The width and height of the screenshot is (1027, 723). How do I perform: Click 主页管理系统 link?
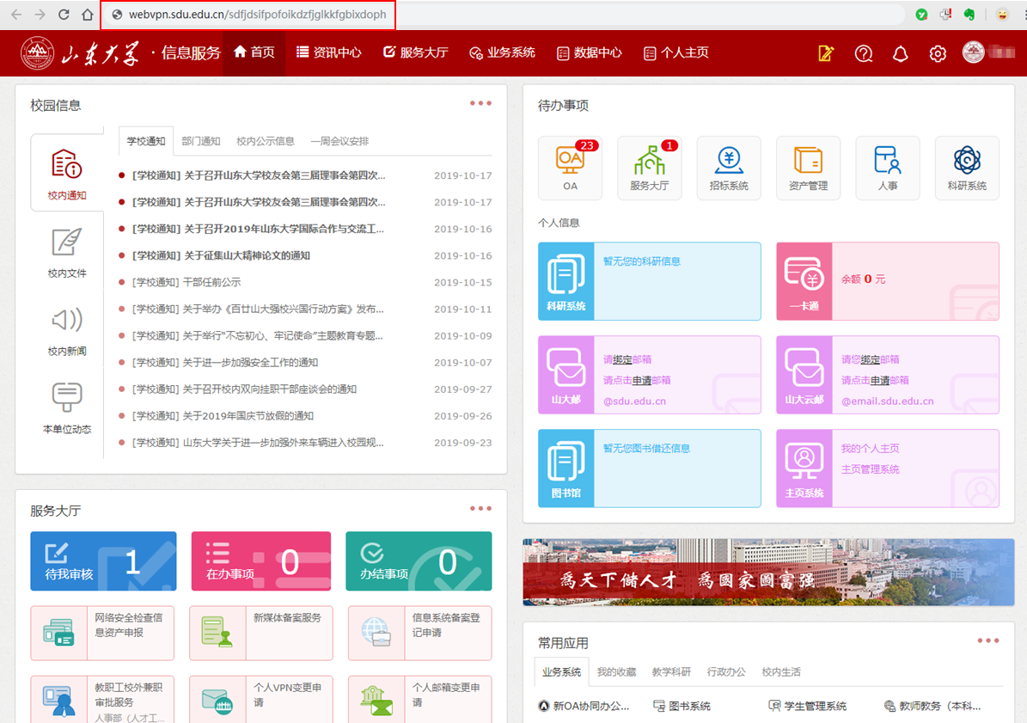(x=870, y=469)
